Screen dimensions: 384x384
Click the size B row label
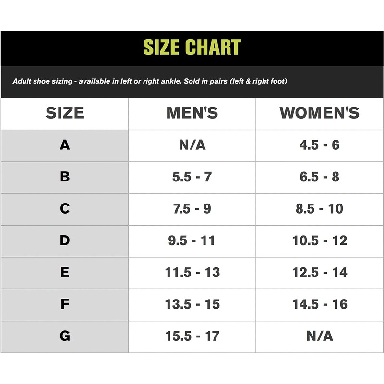65,177
